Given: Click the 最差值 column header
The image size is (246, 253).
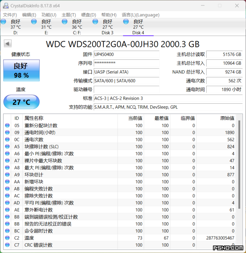Looking at the screenshot, I should tap(157, 118).
